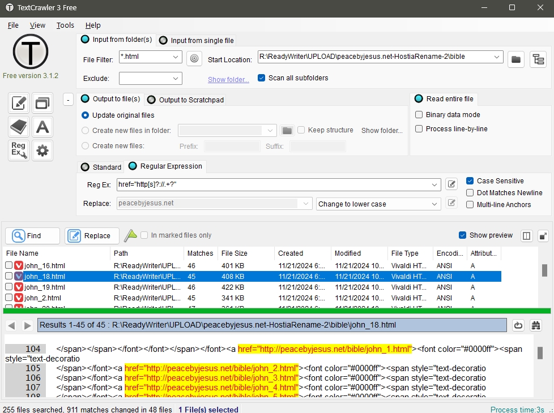Screen dimensions: 554x413
Task: Go to previous result with left arrow
Action: [x=11, y=325]
